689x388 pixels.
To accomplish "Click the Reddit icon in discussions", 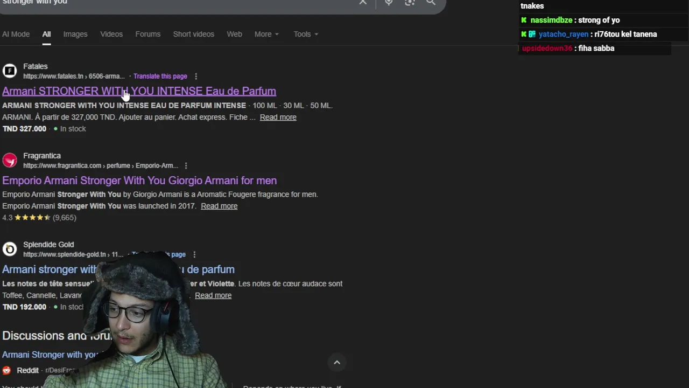I will [6, 370].
